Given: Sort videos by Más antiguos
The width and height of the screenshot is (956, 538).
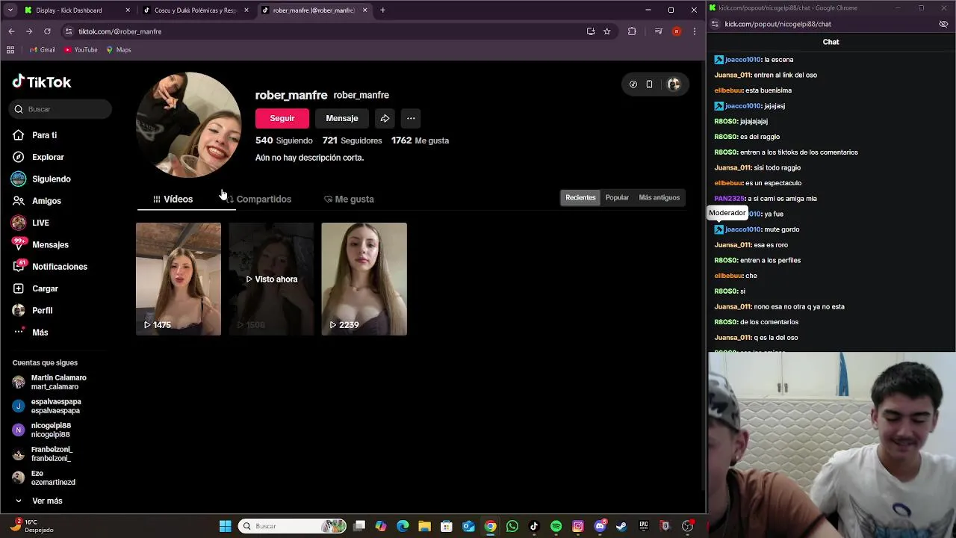Looking at the screenshot, I should pyautogui.click(x=659, y=197).
